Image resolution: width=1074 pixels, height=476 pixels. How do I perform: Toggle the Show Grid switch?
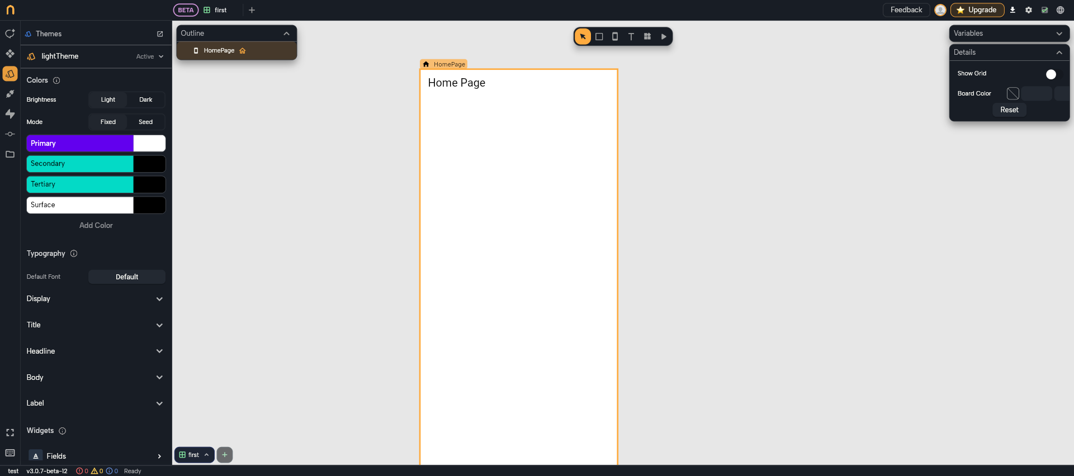[1051, 74]
